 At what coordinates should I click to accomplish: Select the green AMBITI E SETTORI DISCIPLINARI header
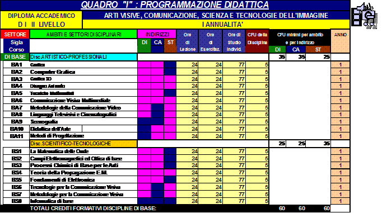coord(83,34)
